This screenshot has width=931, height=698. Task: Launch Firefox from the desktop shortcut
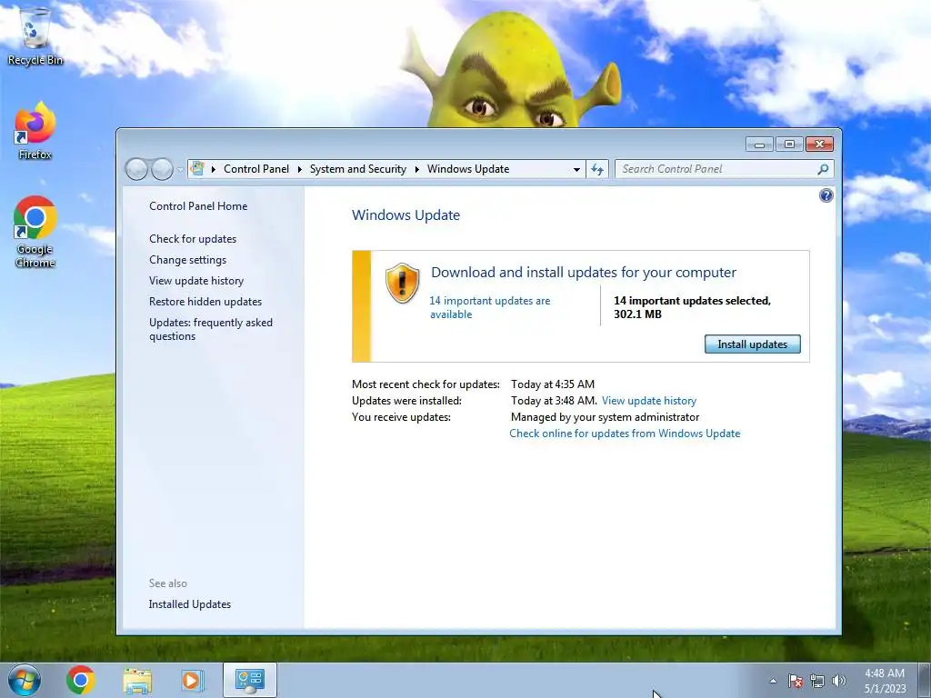click(x=35, y=131)
